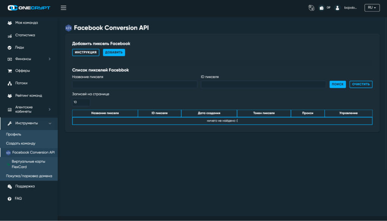The height and width of the screenshot is (221, 387).
Task: Click the Офферы cart icon
Action: (9, 71)
